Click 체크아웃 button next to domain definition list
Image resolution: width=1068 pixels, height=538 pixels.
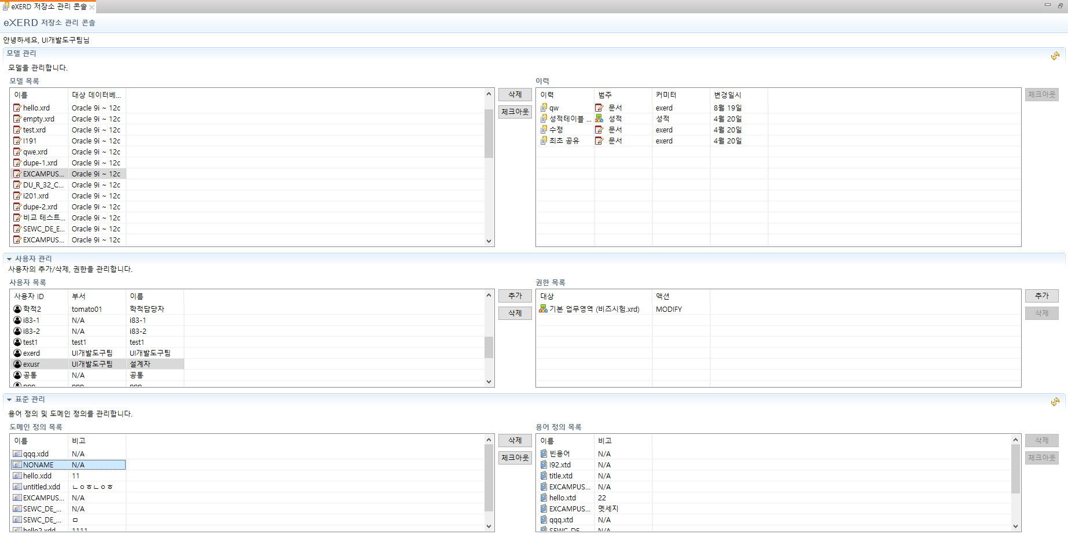515,458
